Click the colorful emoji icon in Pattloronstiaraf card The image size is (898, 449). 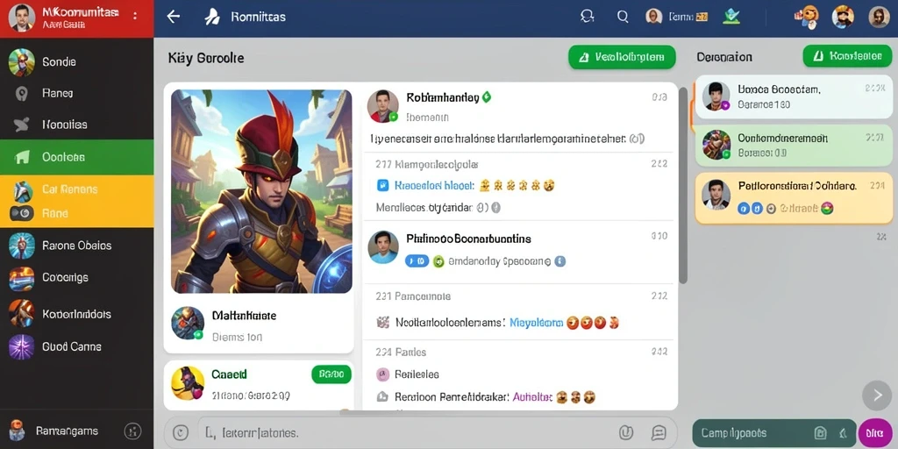[x=826, y=209]
